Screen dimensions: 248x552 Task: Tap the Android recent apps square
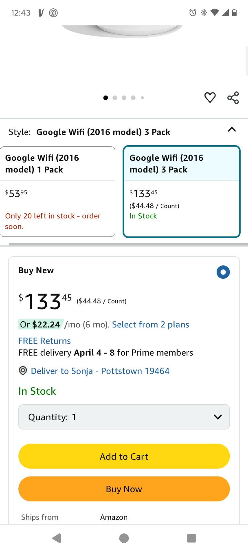[x=191, y=538]
